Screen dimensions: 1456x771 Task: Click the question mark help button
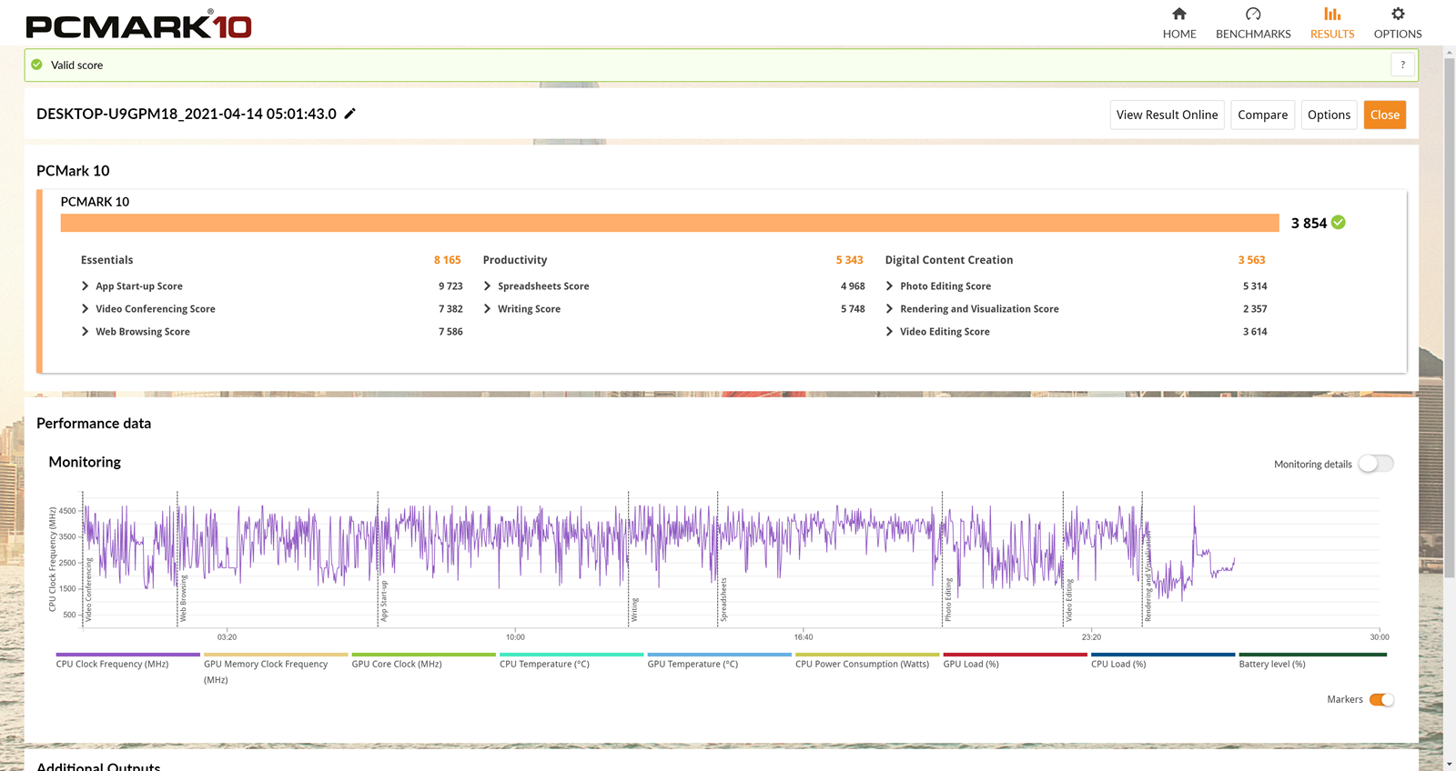[1402, 65]
